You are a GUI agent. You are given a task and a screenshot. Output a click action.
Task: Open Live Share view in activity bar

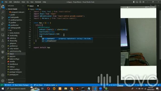pos(3,58)
